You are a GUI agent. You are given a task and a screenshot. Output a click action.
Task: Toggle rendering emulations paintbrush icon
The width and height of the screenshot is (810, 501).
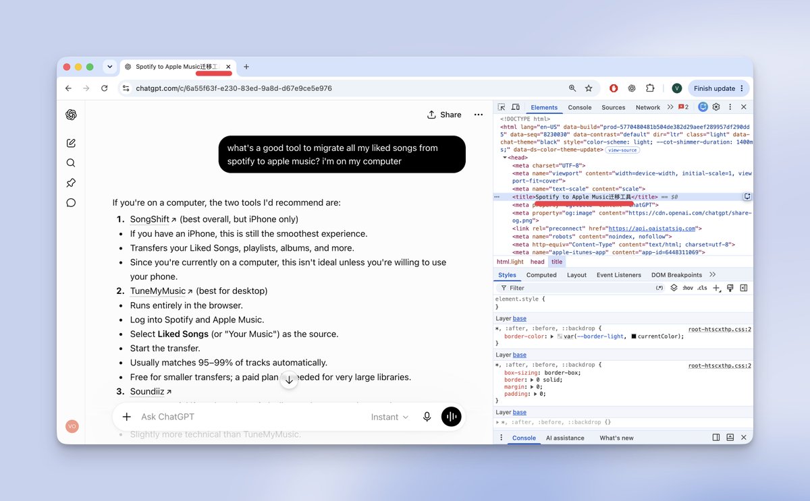tap(730, 288)
